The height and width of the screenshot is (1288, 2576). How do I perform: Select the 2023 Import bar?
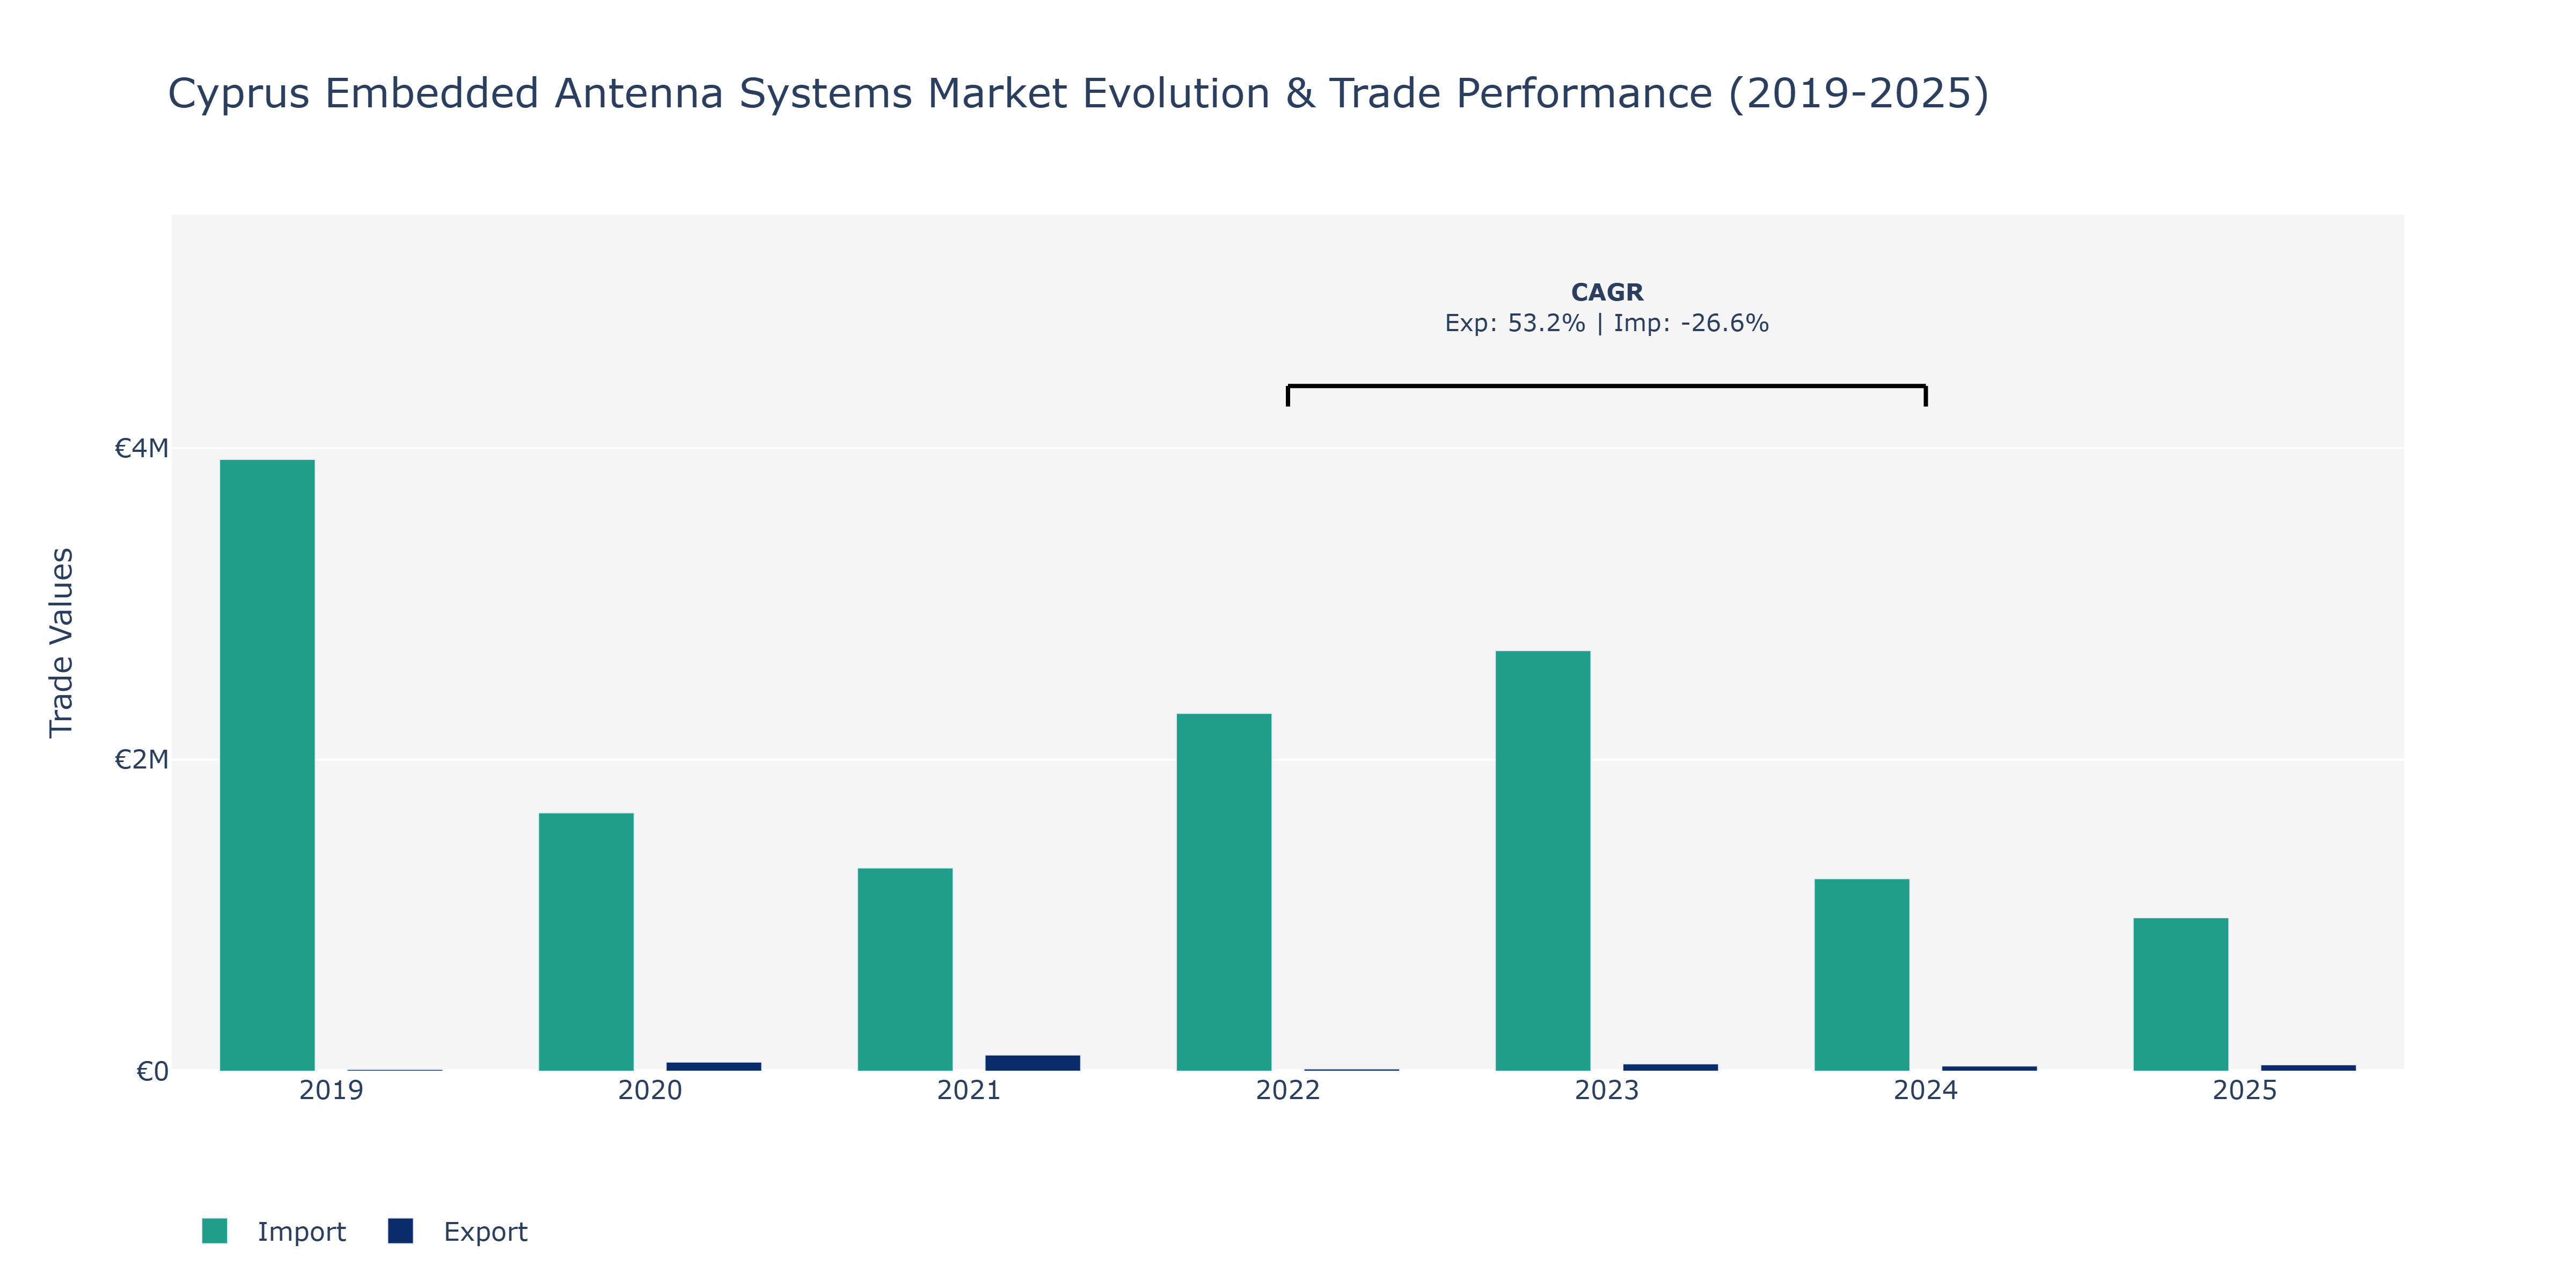pyautogui.click(x=1543, y=861)
